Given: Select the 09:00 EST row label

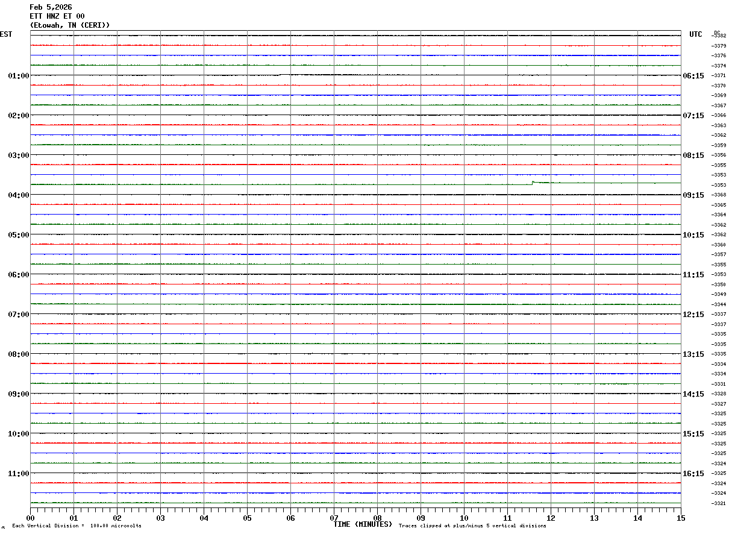Looking at the screenshot, I should (19, 394).
